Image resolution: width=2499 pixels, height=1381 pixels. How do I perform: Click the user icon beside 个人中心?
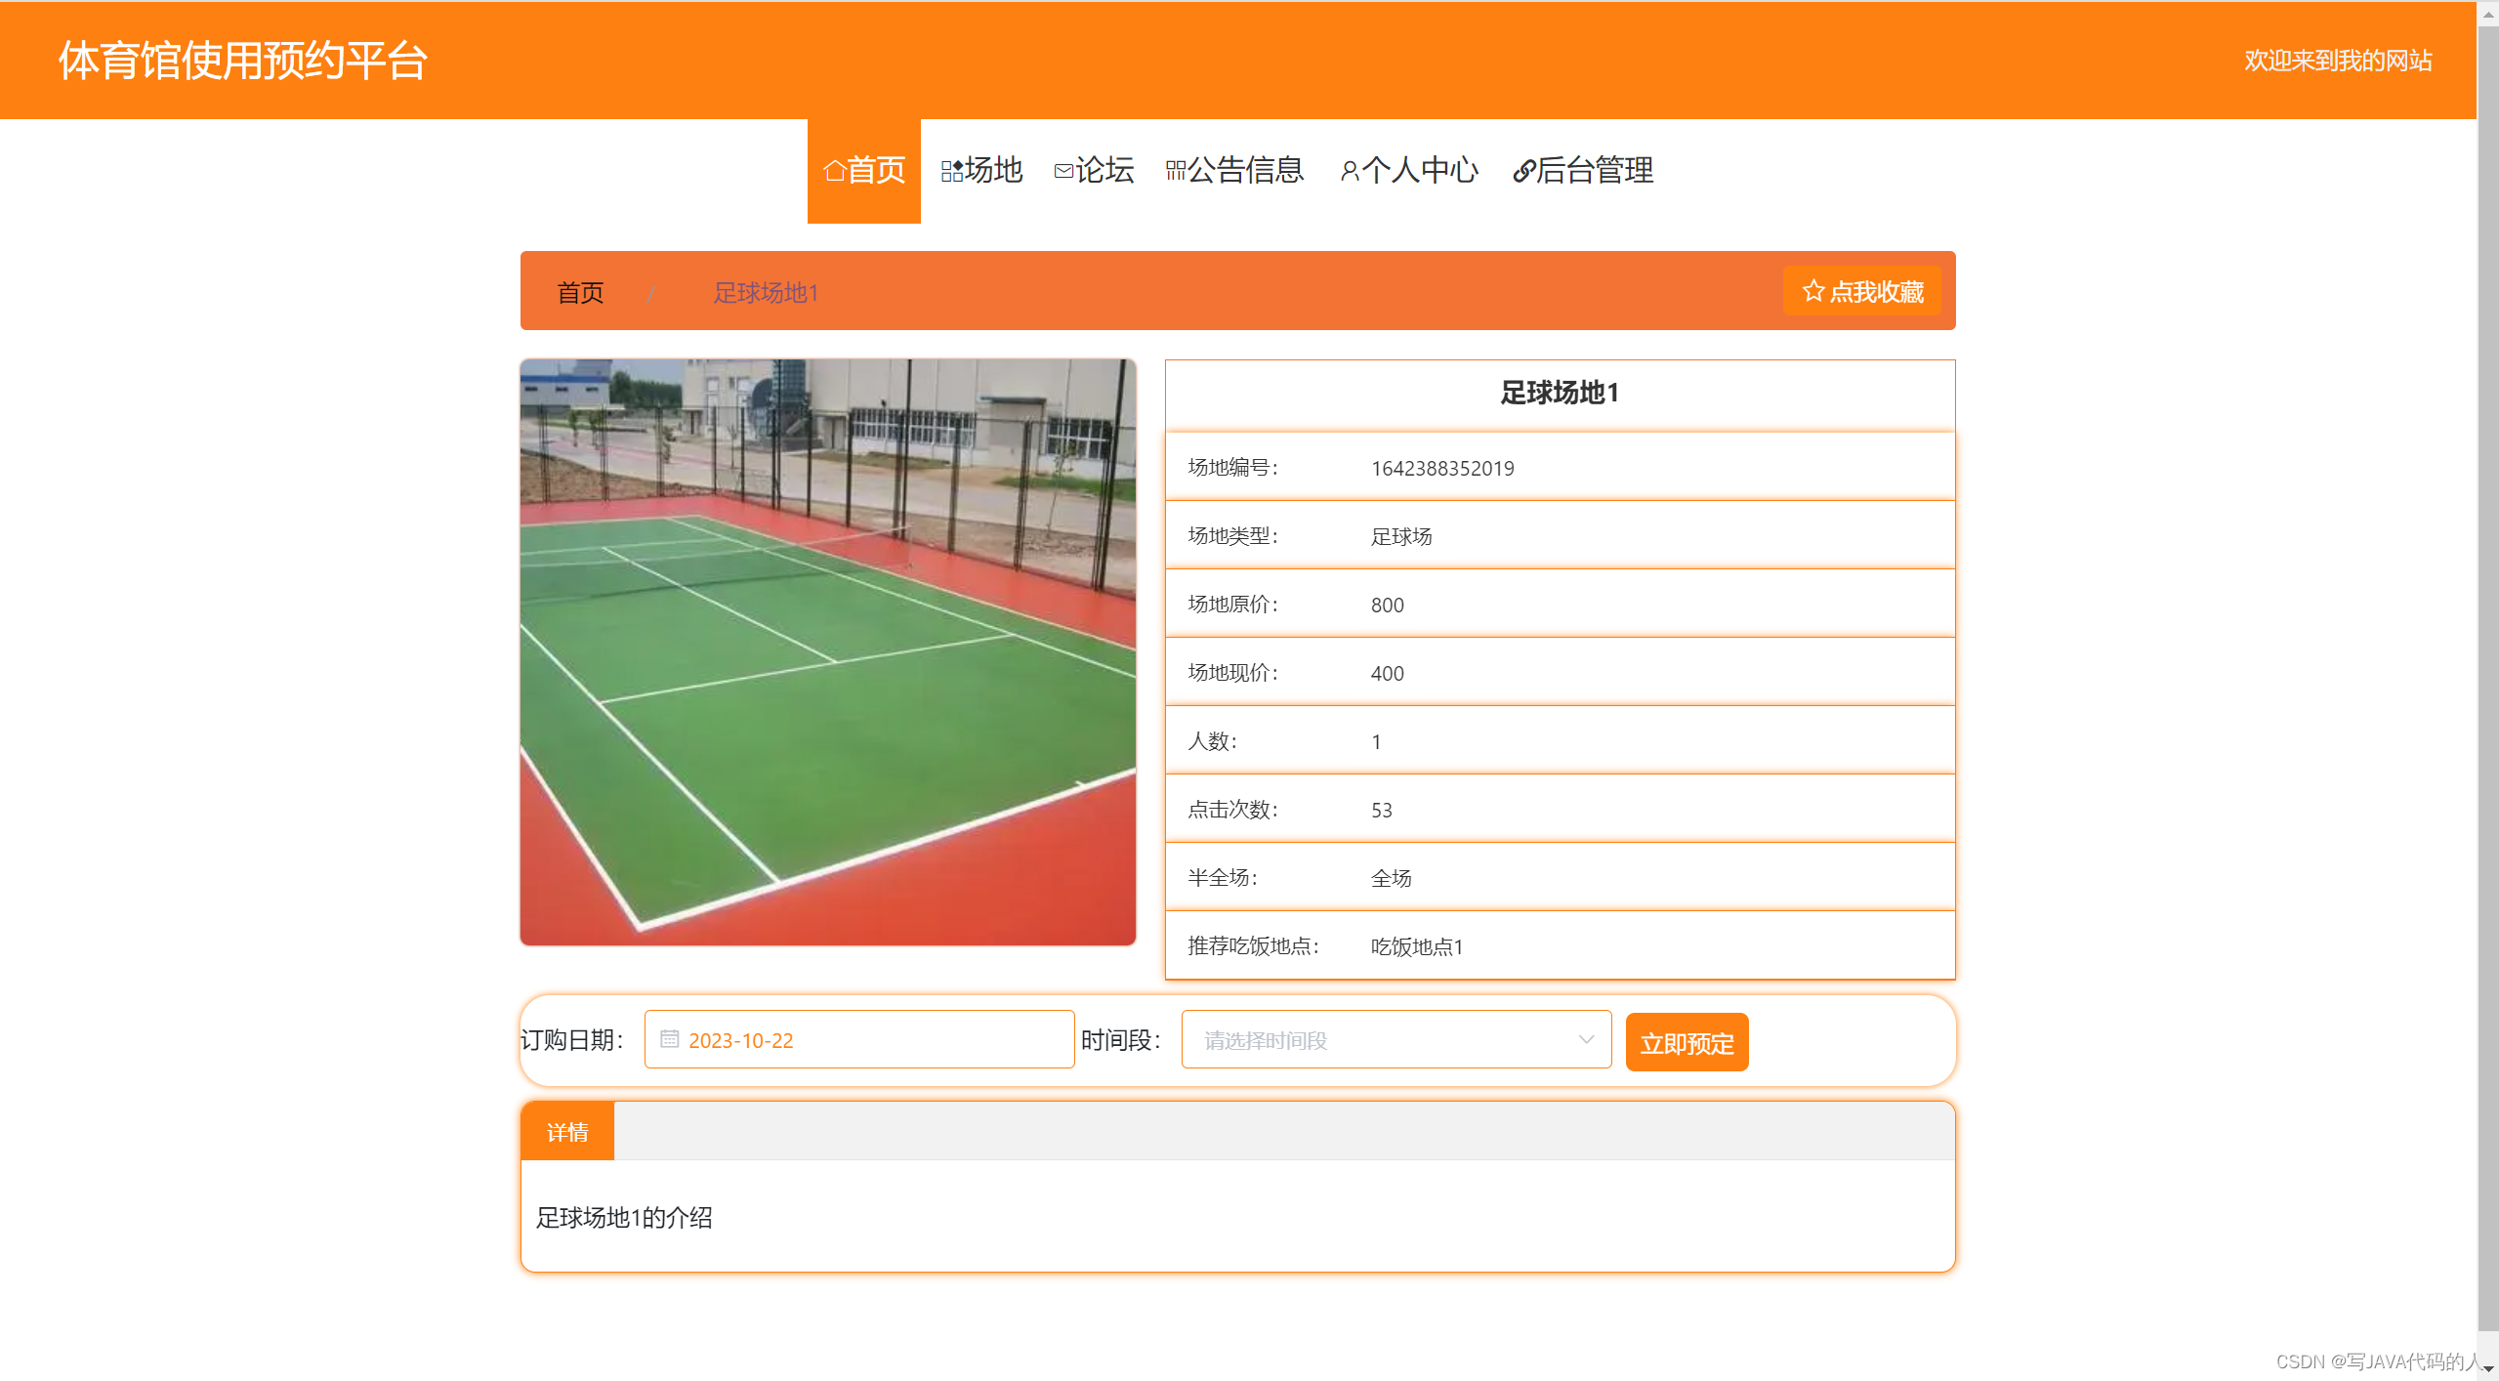coord(1349,171)
